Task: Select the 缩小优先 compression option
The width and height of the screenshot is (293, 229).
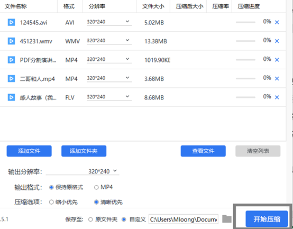Action: (51, 202)
